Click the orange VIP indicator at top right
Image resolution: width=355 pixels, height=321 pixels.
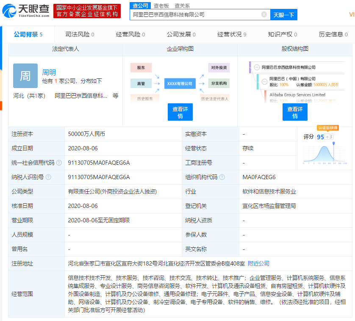(351, 14)
